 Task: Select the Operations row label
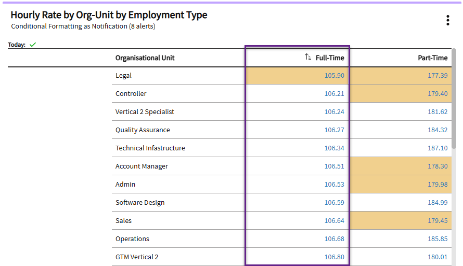[132, 239]
